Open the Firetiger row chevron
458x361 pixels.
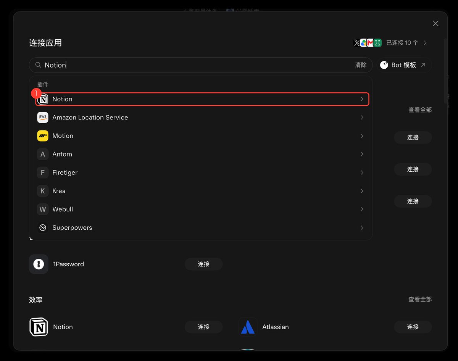pos(362,172)
